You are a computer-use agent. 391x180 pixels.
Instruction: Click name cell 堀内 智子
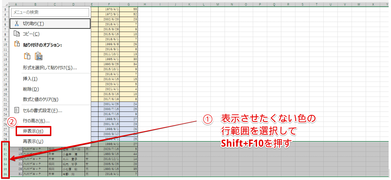[x=73, y=164]
